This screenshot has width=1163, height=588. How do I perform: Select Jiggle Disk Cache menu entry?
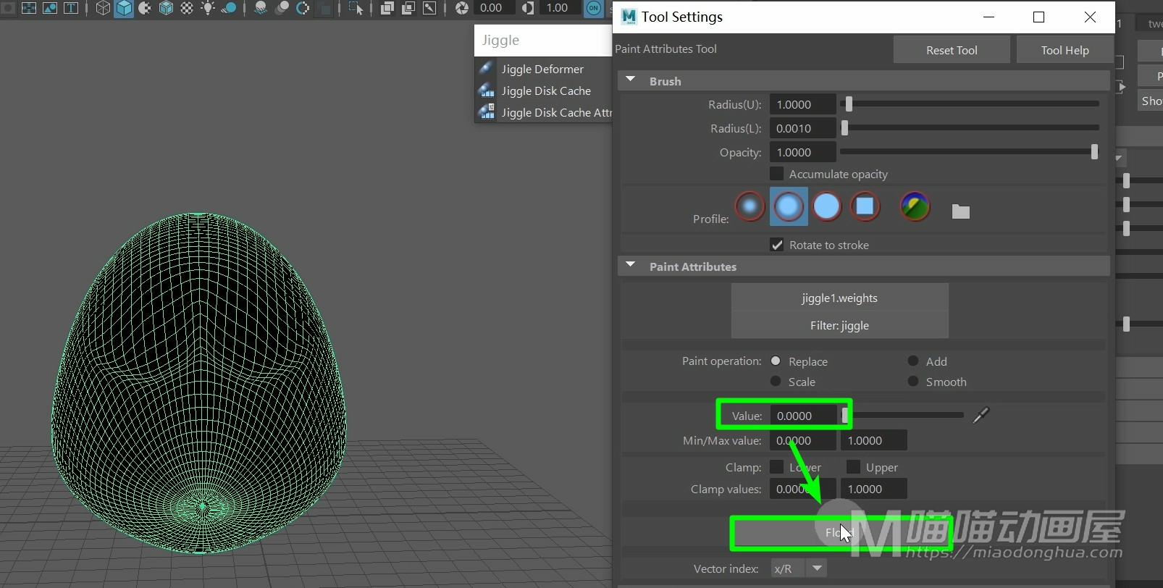click(545, 91)
